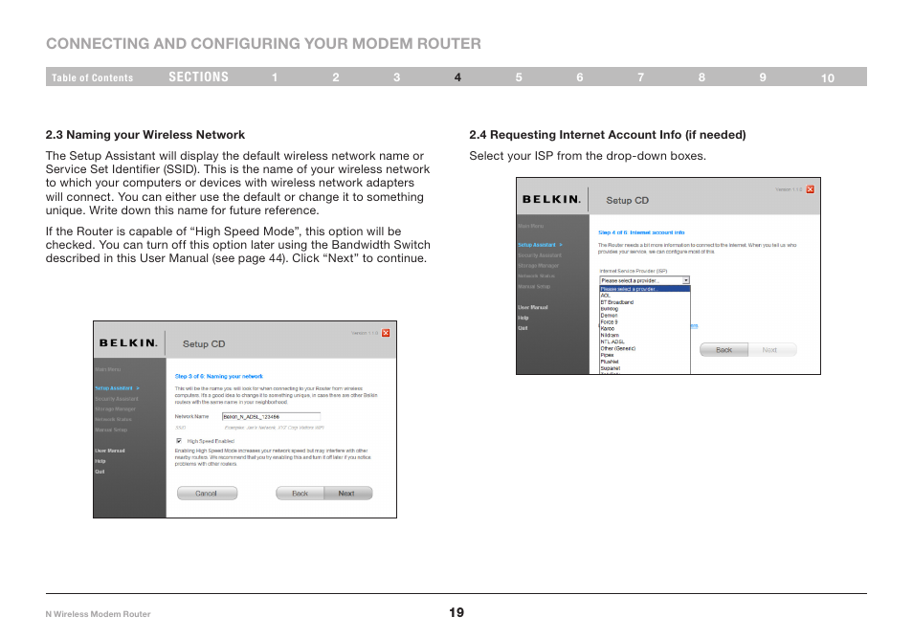Click the Cancel button in Step 3 window
Image resolution: width=913 pixels, height=639 pixels.
pos(207,493)
